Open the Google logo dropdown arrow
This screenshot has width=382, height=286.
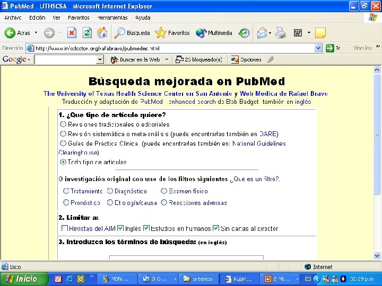(x=29, y=60)
